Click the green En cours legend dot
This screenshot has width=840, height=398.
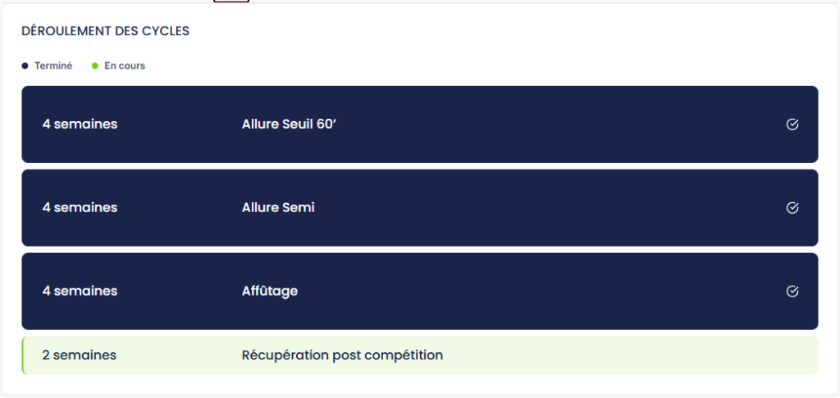[x=95, y=66]
